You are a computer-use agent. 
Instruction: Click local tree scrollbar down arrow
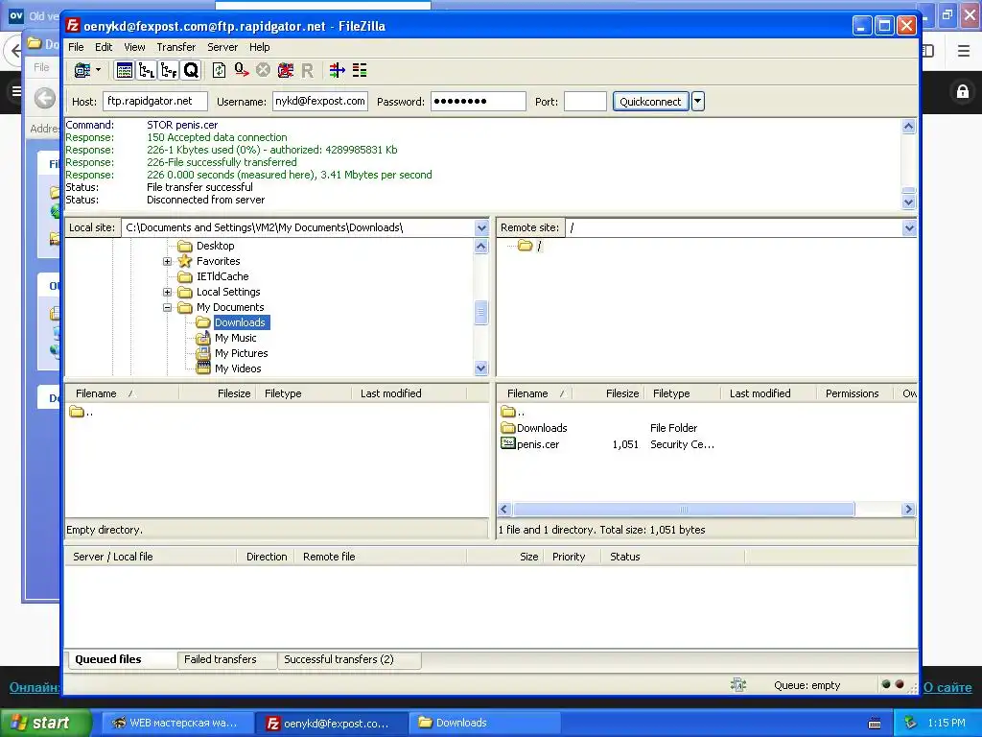481,368
